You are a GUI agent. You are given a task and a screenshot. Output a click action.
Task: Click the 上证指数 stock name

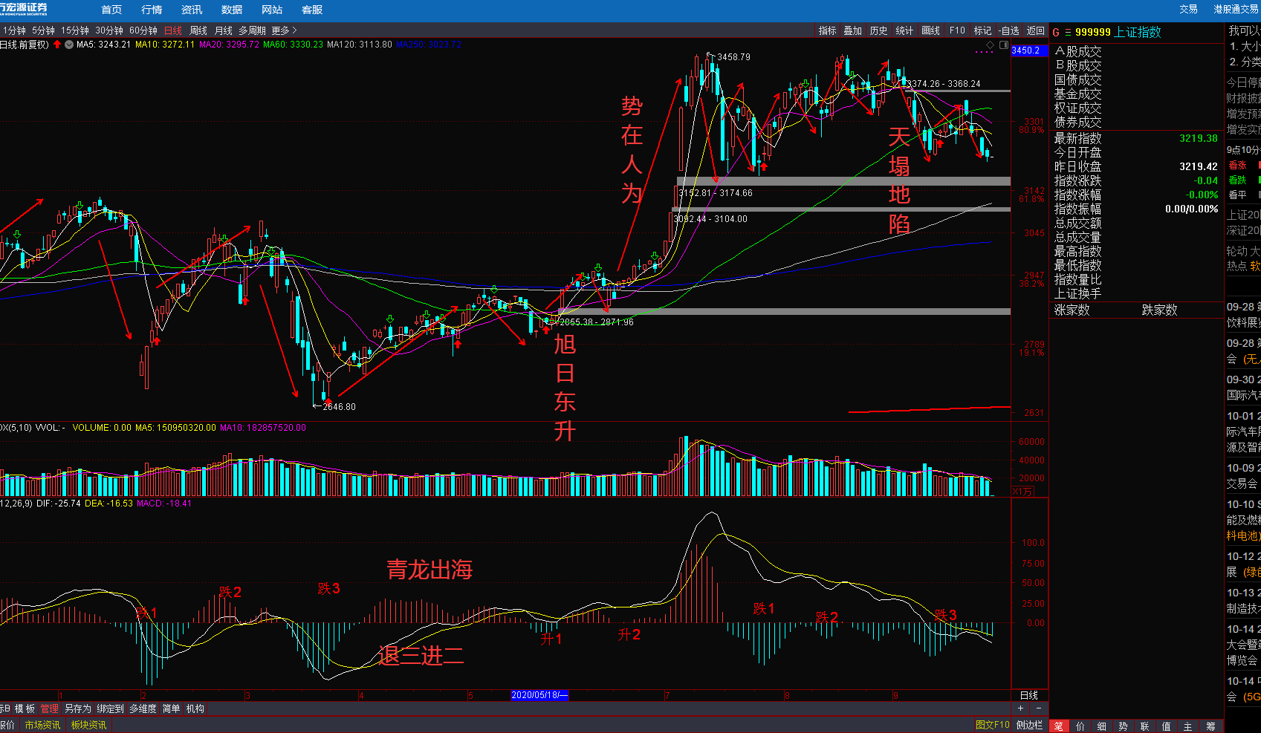click(1137, 32)
